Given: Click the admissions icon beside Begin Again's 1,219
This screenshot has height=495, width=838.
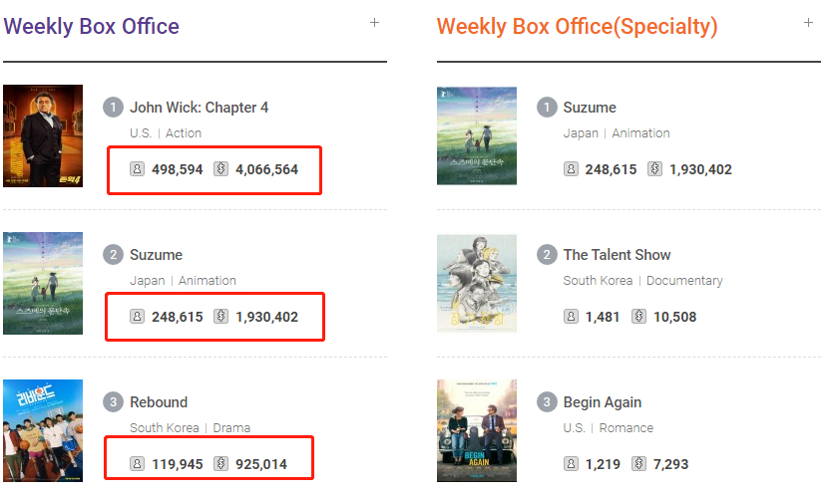Looking at the screenshot, I should point(571,464).
